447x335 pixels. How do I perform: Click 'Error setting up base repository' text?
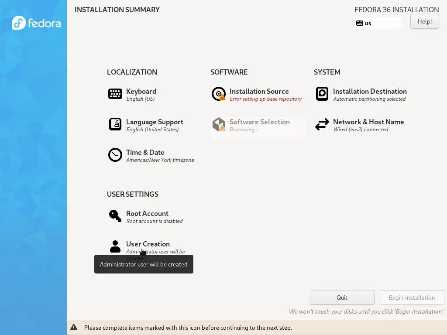click(266, 99)
